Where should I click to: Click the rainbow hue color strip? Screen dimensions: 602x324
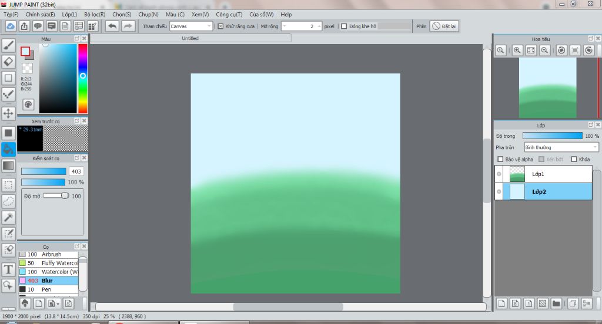83,78
